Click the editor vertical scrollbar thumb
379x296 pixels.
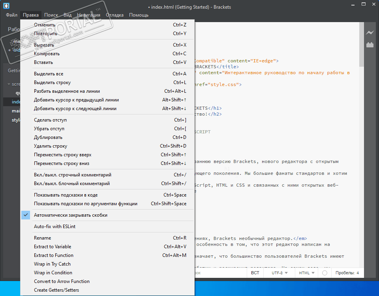[361, 43]
